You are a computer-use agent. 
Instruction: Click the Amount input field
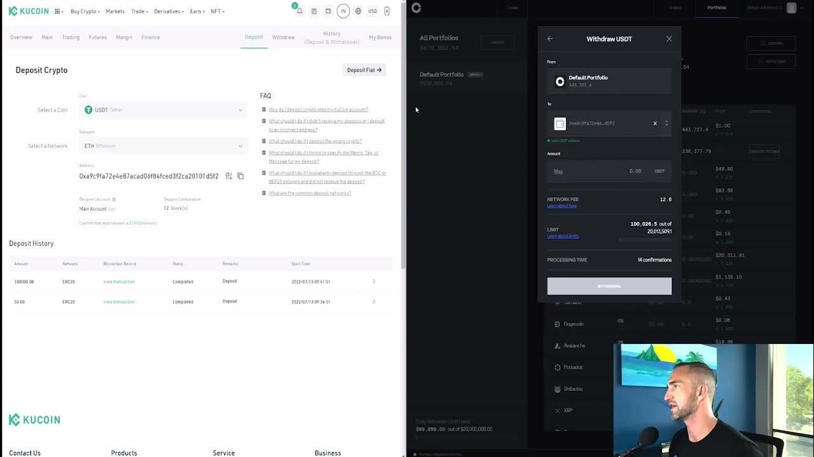click(x=609, y=171)
